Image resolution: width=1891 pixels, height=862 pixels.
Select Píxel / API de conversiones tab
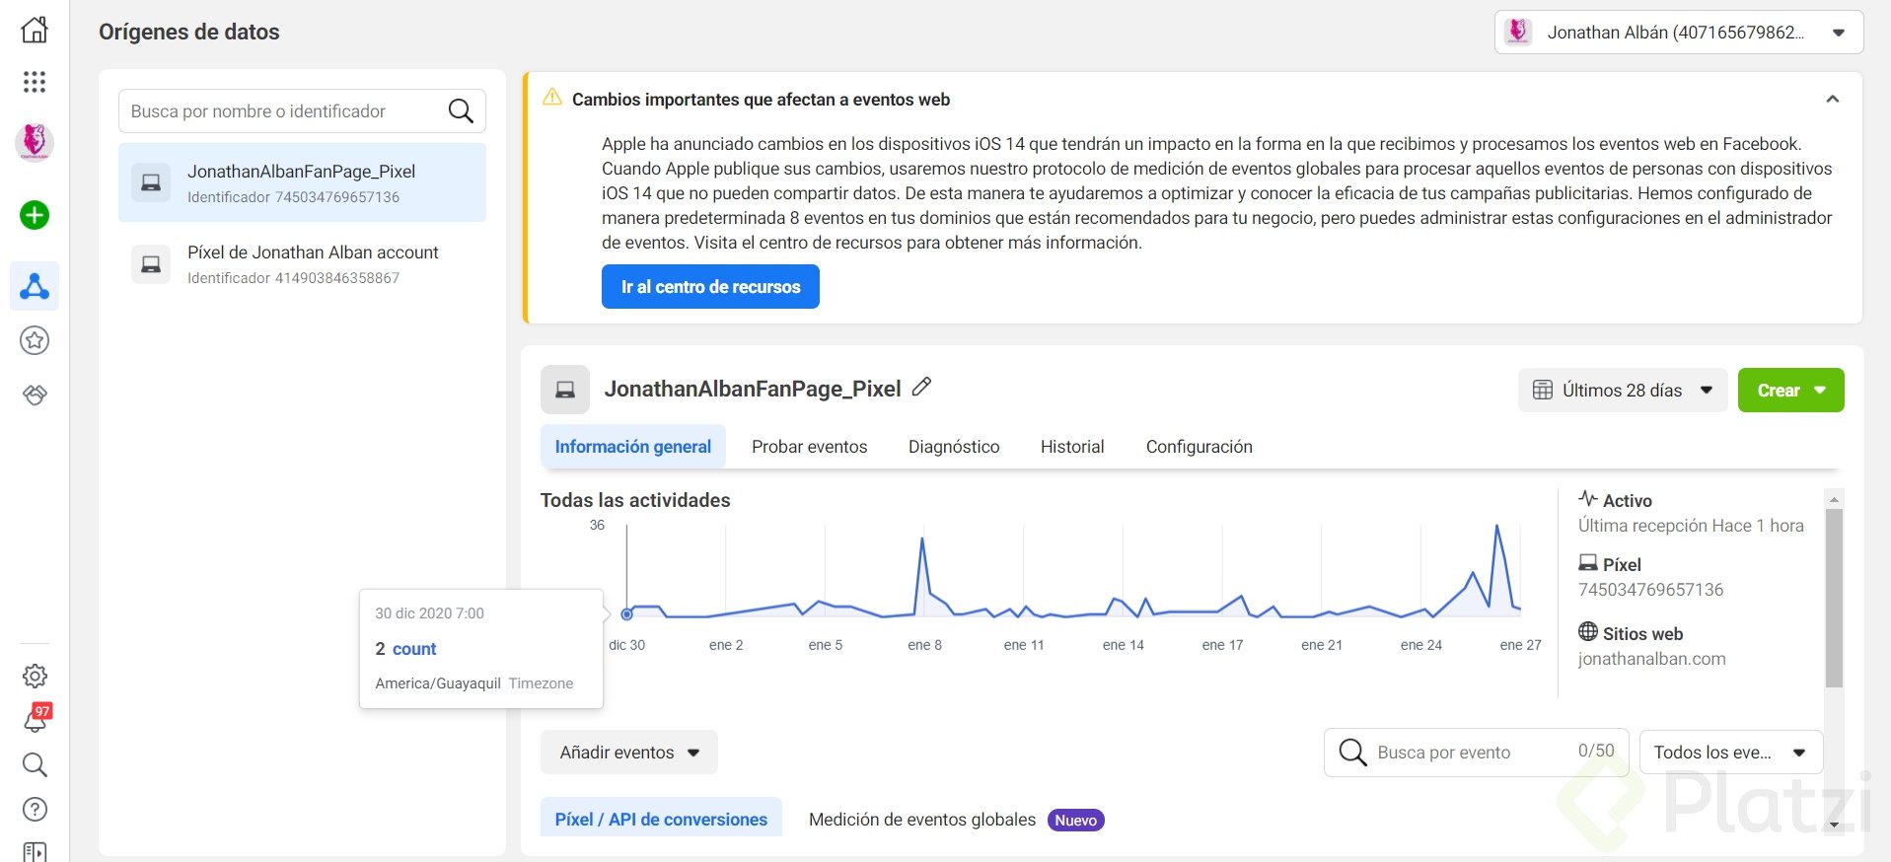point(661,819)
